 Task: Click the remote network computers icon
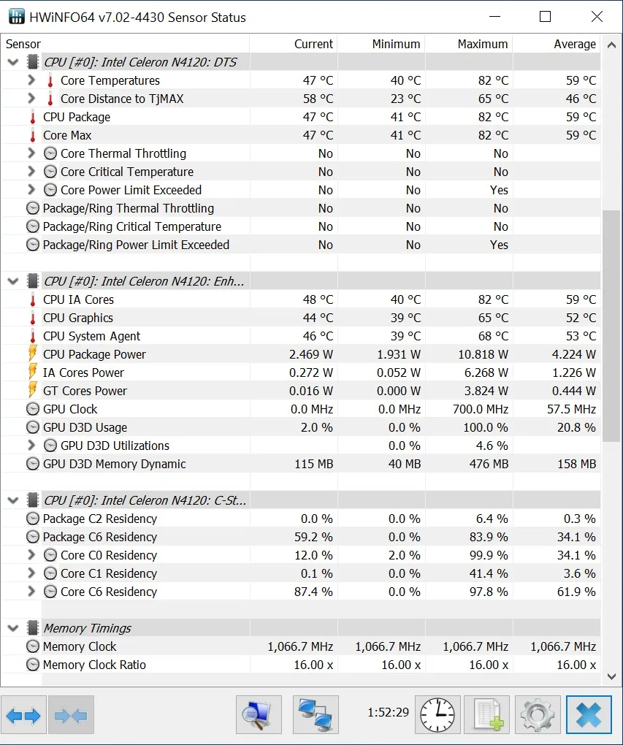[316, 715]
